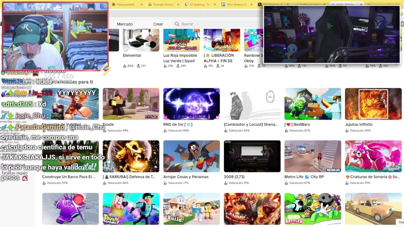This screenshot has height=227, width=404.
Task: Click Valoración 87% under Metro Life
Action: (300, 183)
